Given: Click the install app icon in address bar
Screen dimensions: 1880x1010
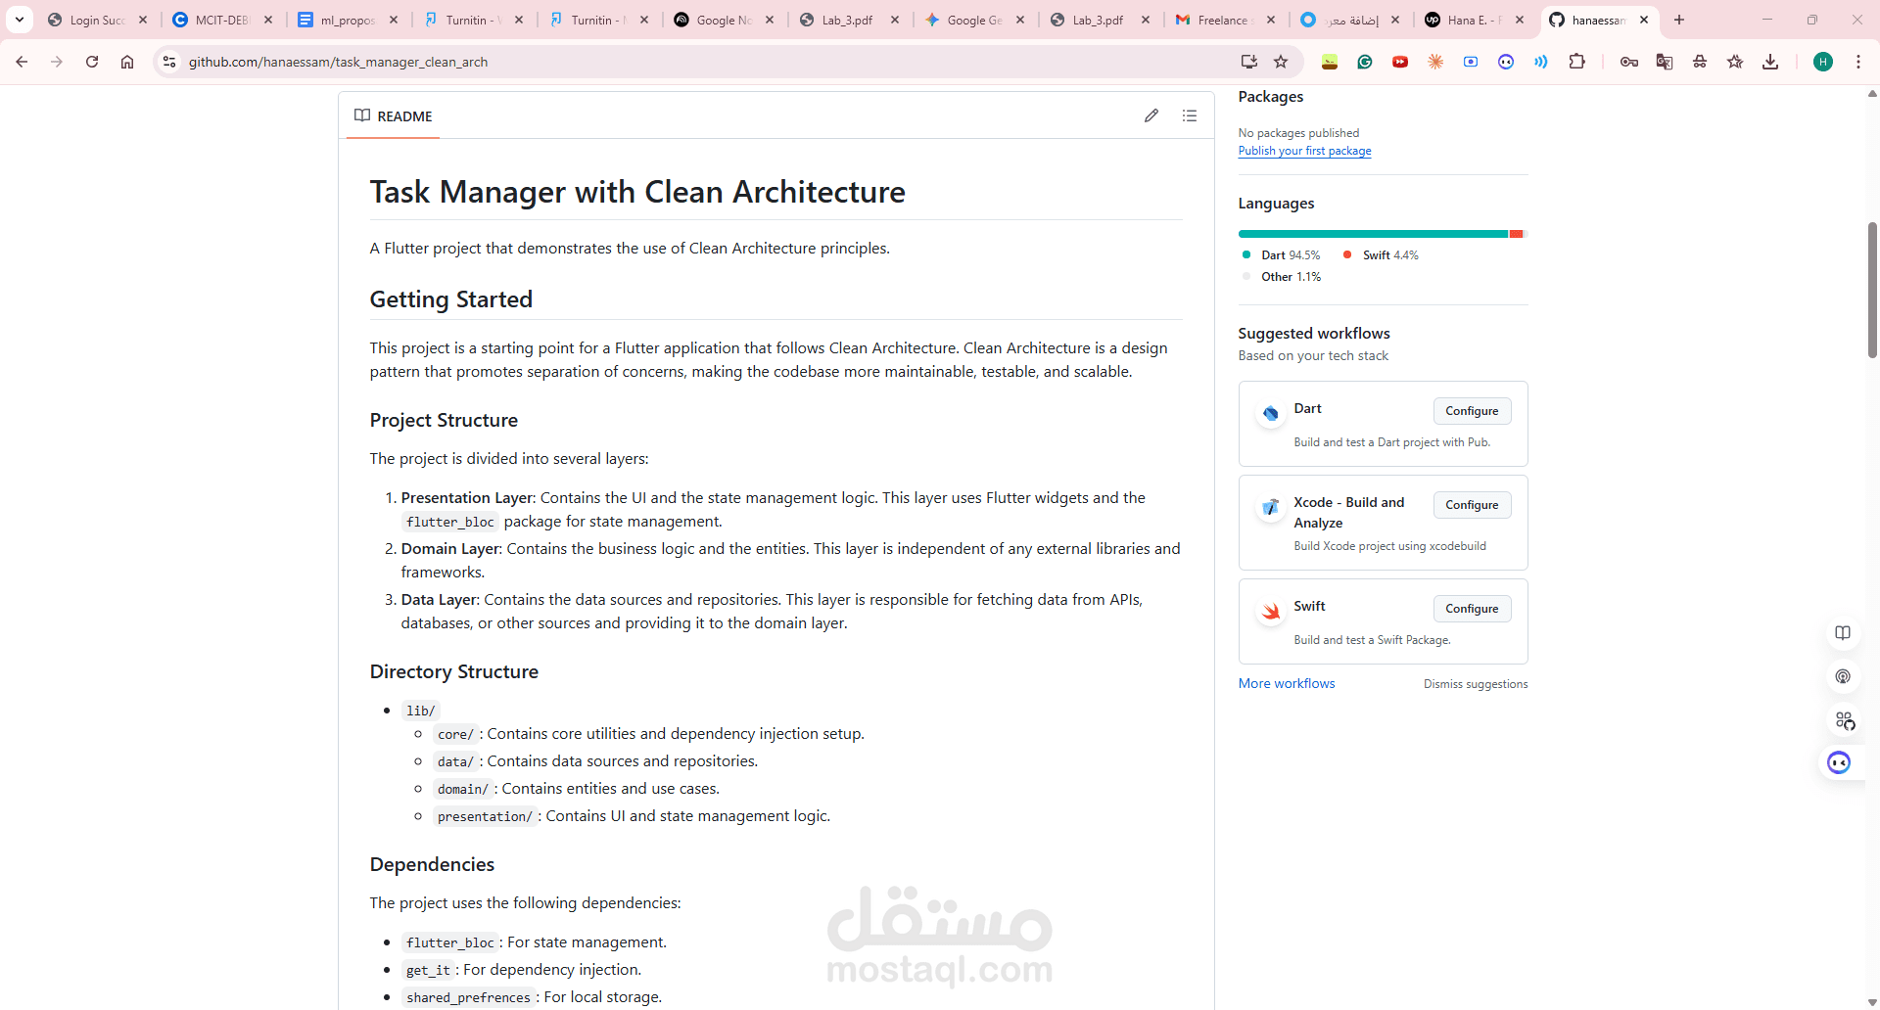Looking at the screenshot, I should coord(1248,62).
